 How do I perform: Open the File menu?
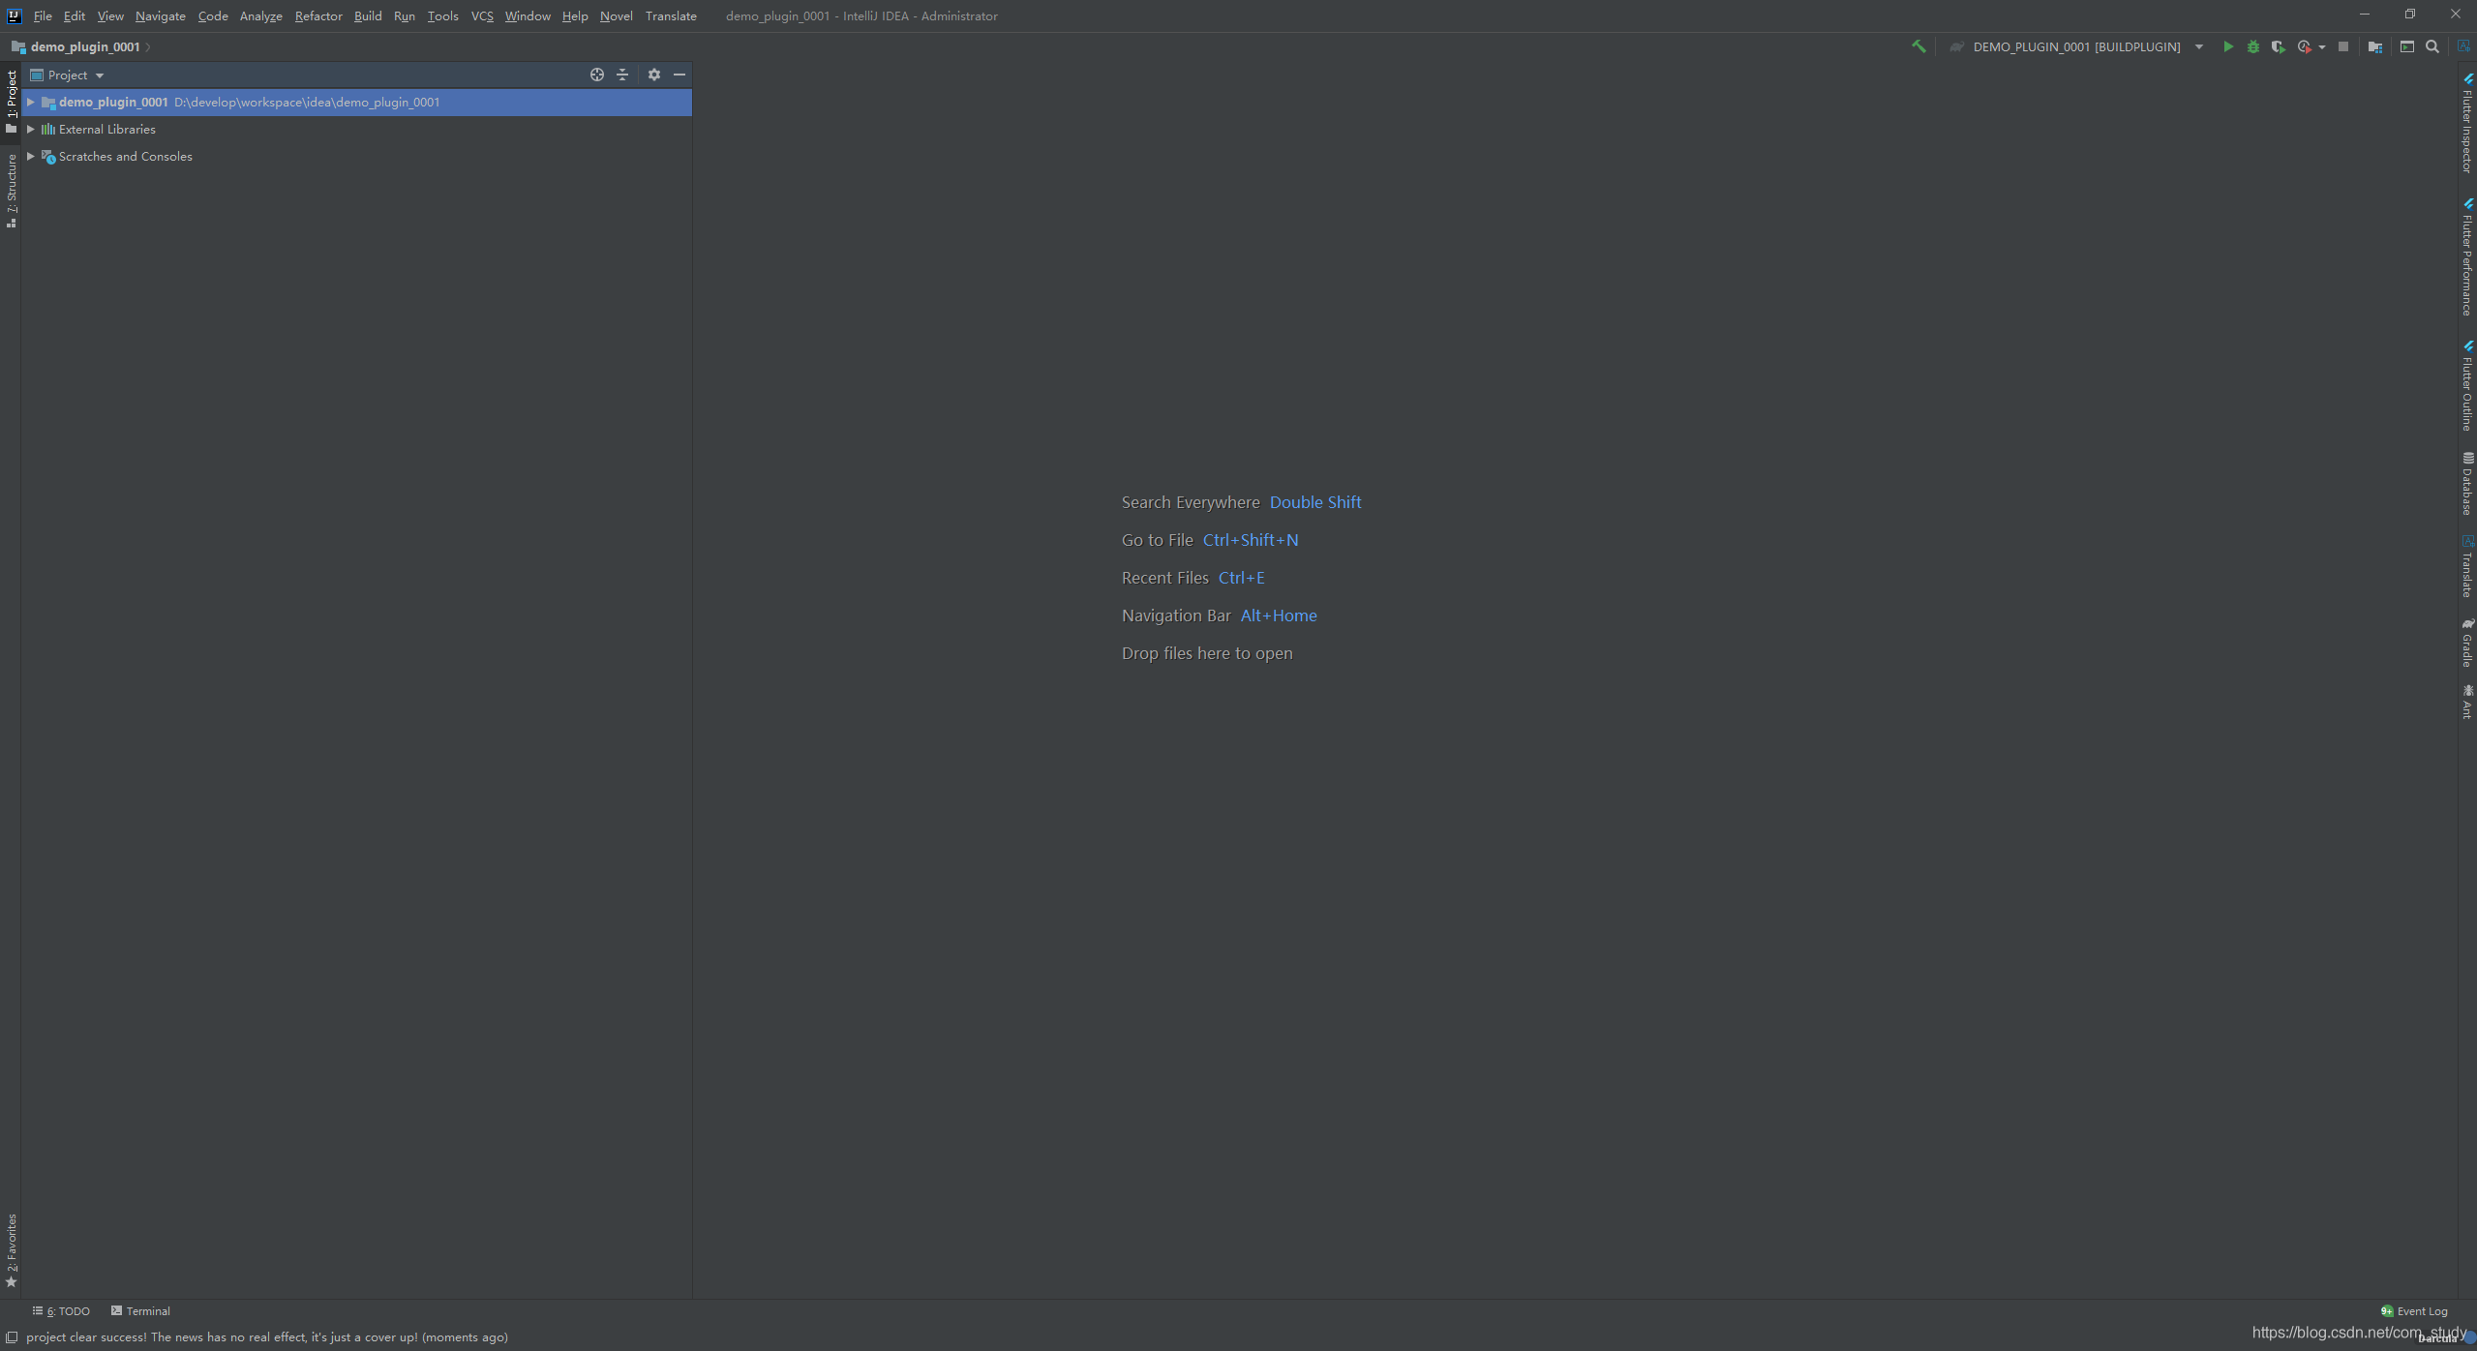43,15
